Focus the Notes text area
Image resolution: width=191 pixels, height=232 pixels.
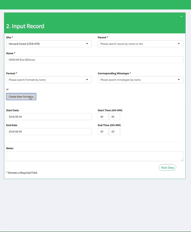95,156
